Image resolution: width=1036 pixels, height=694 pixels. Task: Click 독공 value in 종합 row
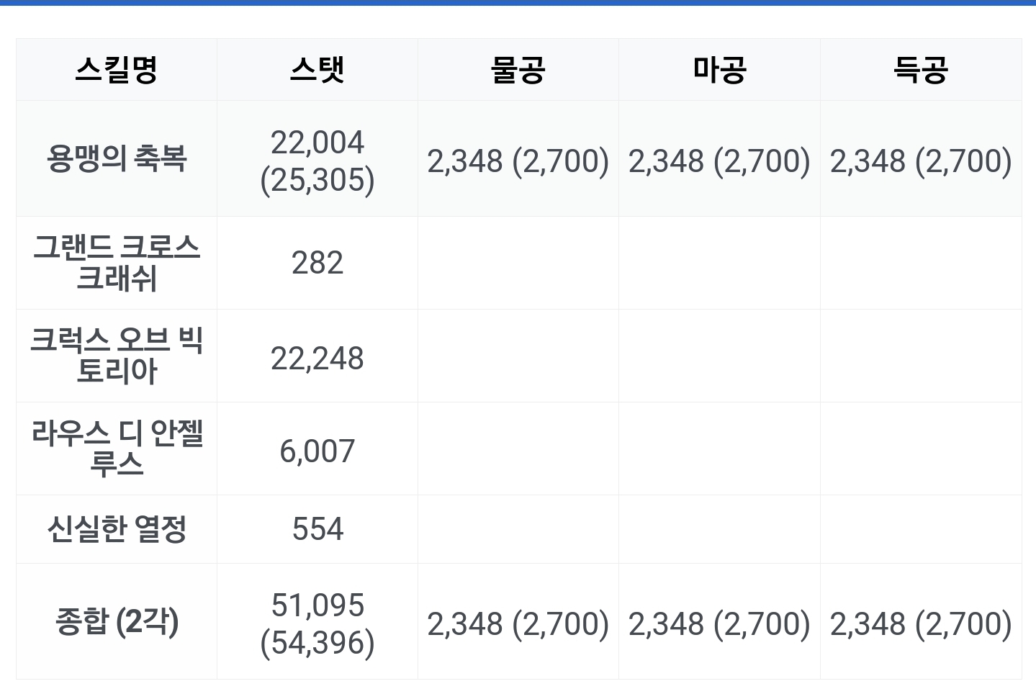(x=921, y=623)
